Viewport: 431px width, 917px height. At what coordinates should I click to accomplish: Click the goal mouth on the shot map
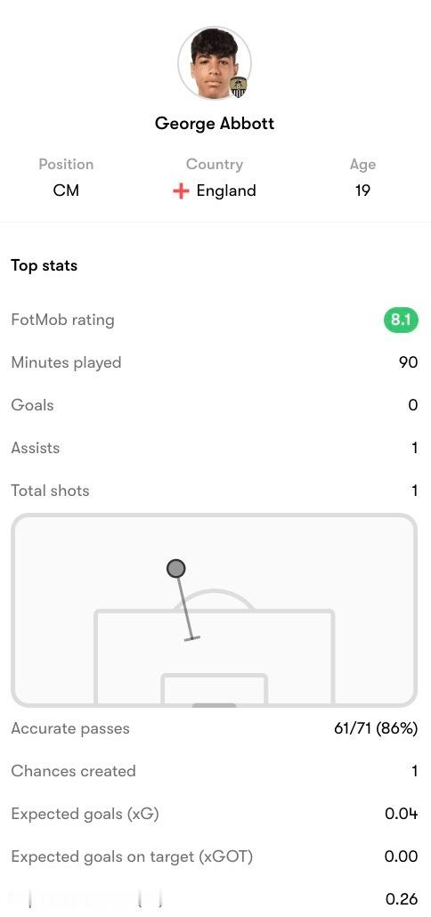point(215,705)
